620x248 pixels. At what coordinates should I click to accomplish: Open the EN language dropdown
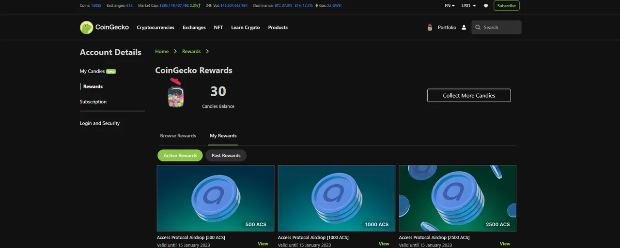coord(449,6)
